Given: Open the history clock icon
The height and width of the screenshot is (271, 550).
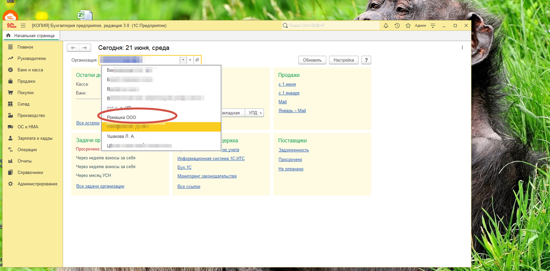Looking at the screenshot, I should pos(397,26).
